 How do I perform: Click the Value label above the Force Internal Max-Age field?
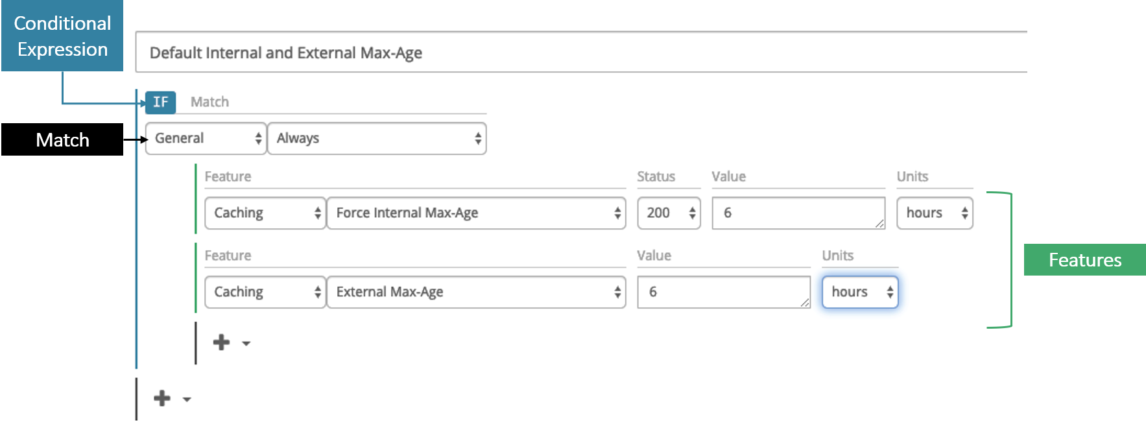coord(729,176)
